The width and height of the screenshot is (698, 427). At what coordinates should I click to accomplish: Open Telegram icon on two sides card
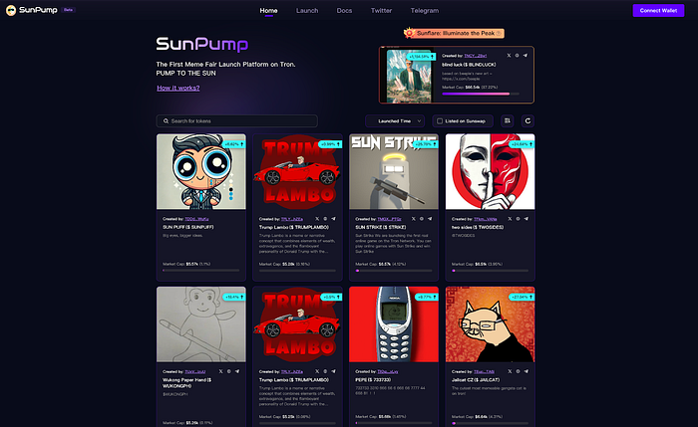[526, 219]
